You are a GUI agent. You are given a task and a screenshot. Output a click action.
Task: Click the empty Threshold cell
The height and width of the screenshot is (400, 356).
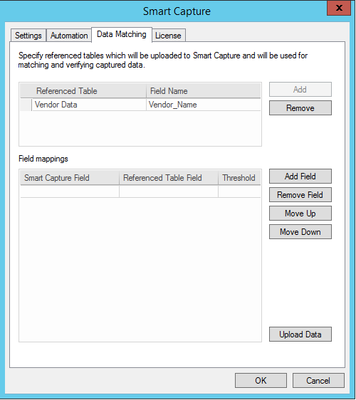pos(239,191)
